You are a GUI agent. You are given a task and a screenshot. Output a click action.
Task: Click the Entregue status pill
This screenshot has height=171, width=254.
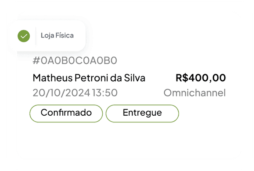click(x=142, y=113)
